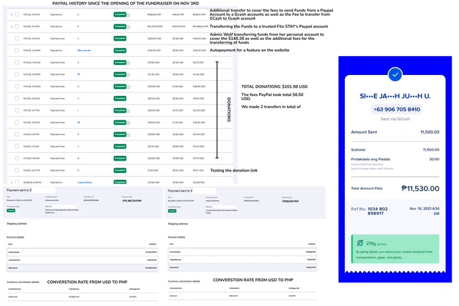Click the Completed badge in the ₱11,407.79 payment details
459x306 pixels.
11,211
